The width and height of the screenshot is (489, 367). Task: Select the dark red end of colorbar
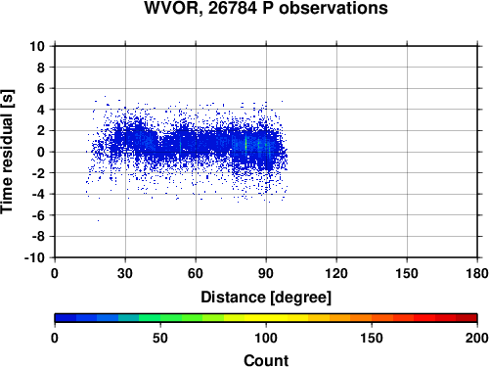[x=467, y=318]
